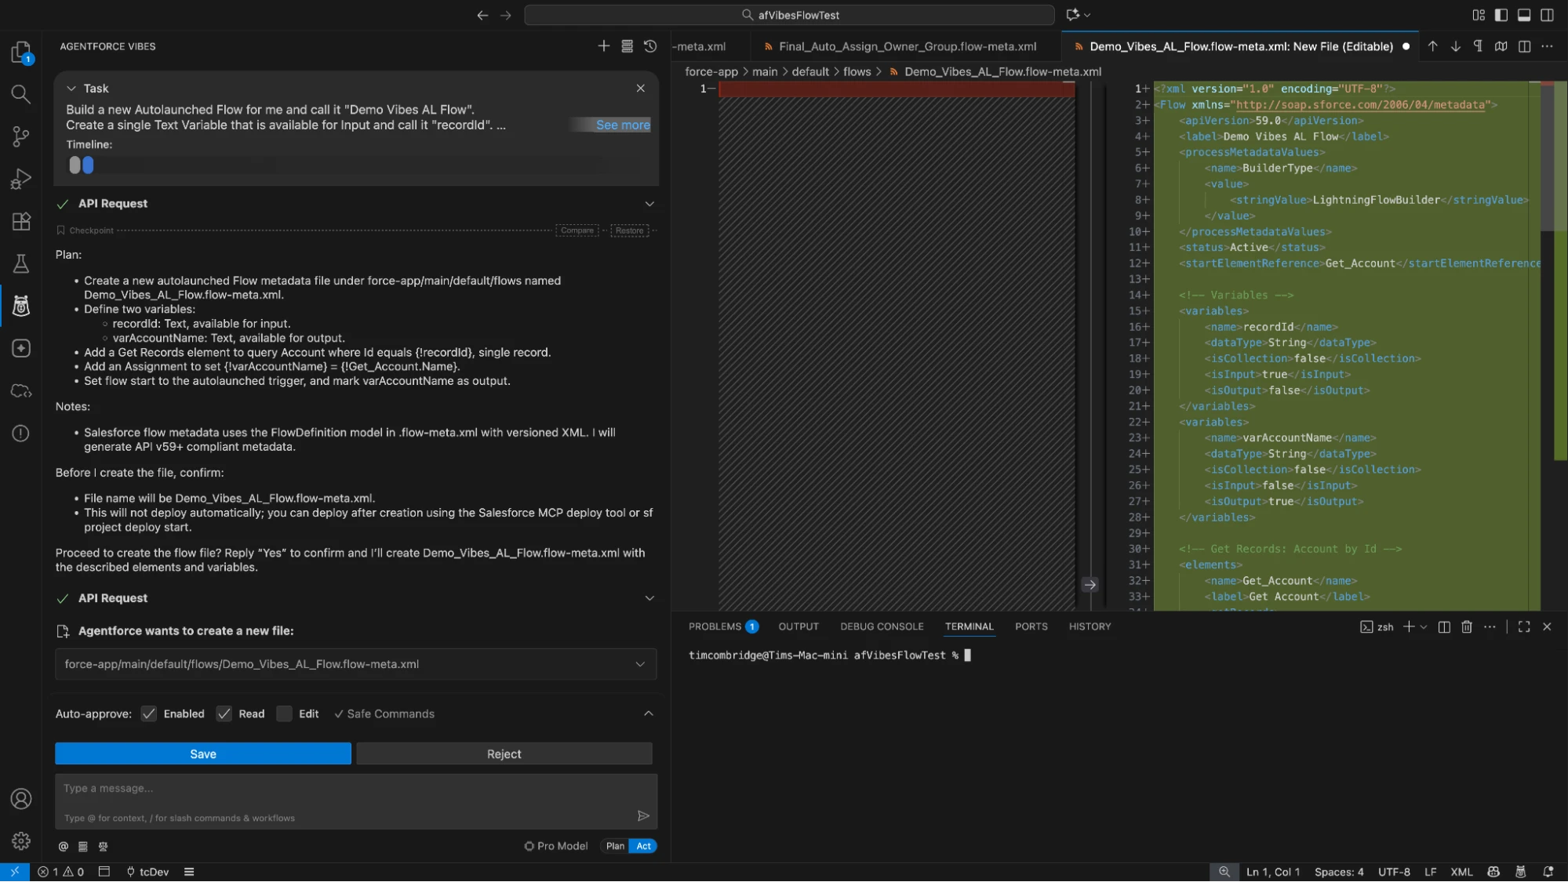Open the Source Control view icon
Image resolution: width=1568 pixels, height=882 pixels.
click(x=21, y=136)
